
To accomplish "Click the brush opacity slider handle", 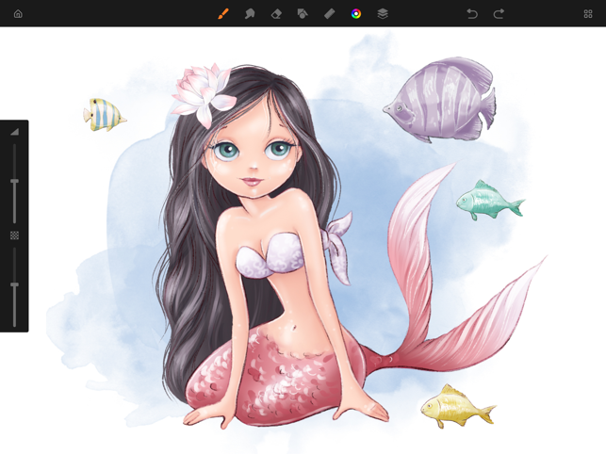I will click(14, 284).
